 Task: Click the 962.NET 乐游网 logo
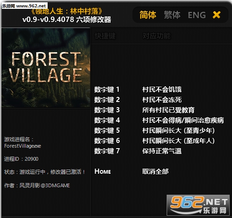[198, 205]
